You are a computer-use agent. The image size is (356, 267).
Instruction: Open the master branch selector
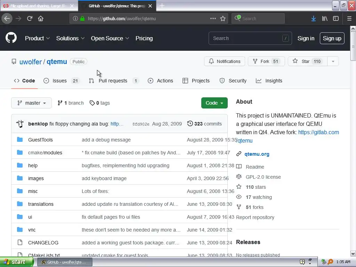click(x=31, y=103)
